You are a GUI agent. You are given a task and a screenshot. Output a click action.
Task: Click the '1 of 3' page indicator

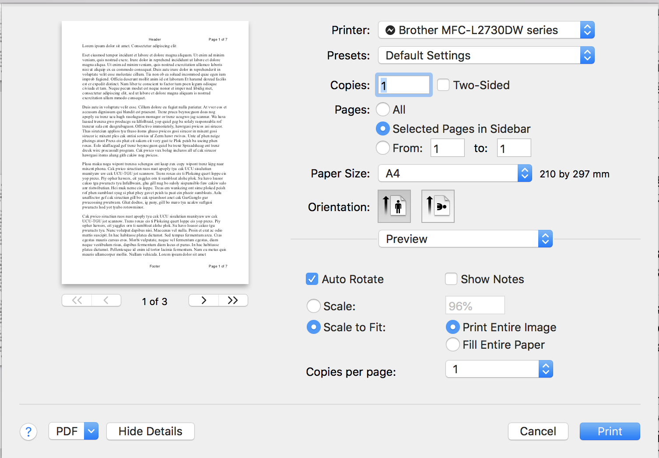click(154, 302)
